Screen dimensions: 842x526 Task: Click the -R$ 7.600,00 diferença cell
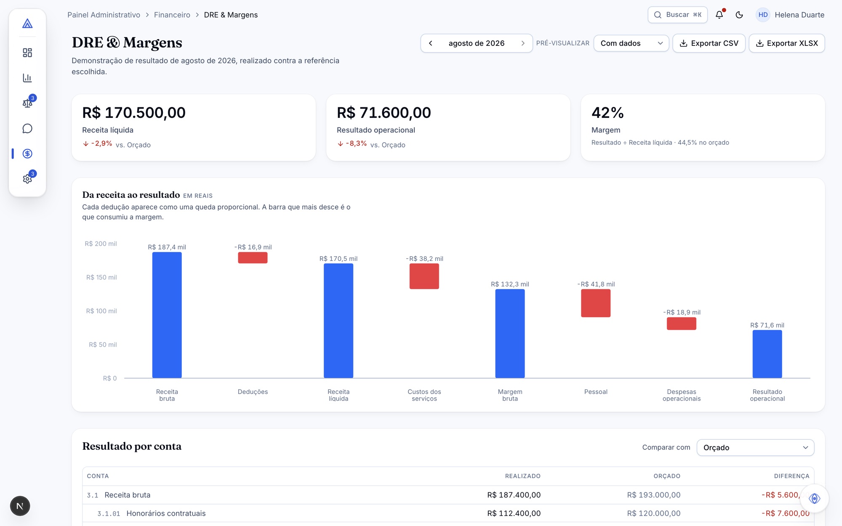pos(786,513)
